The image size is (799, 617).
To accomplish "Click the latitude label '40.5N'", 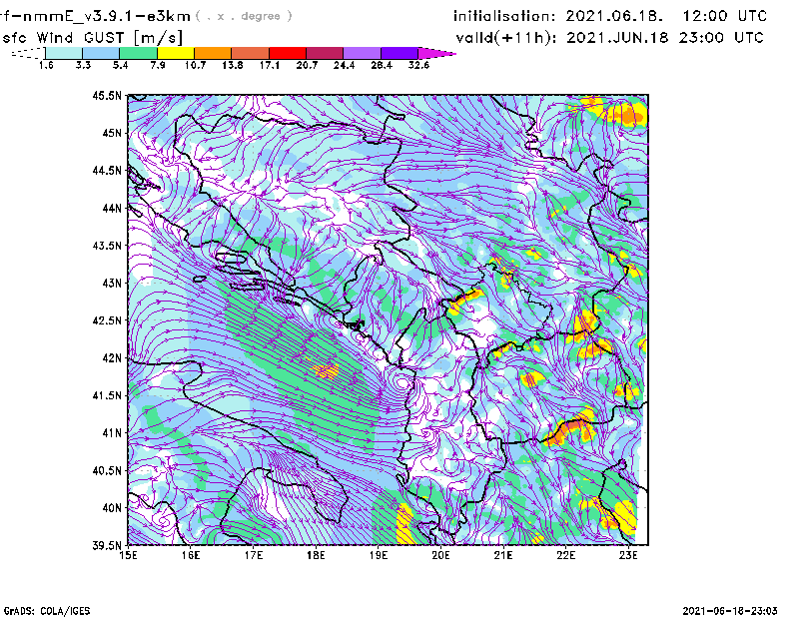I will pos(107,470).
